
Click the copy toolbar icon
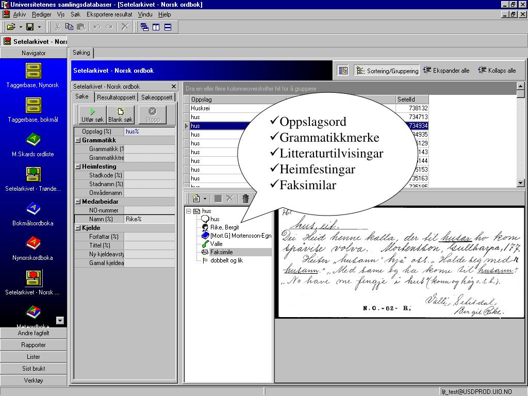pos(70,27)
